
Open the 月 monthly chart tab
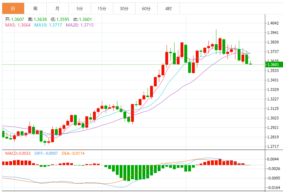(57, 9)
